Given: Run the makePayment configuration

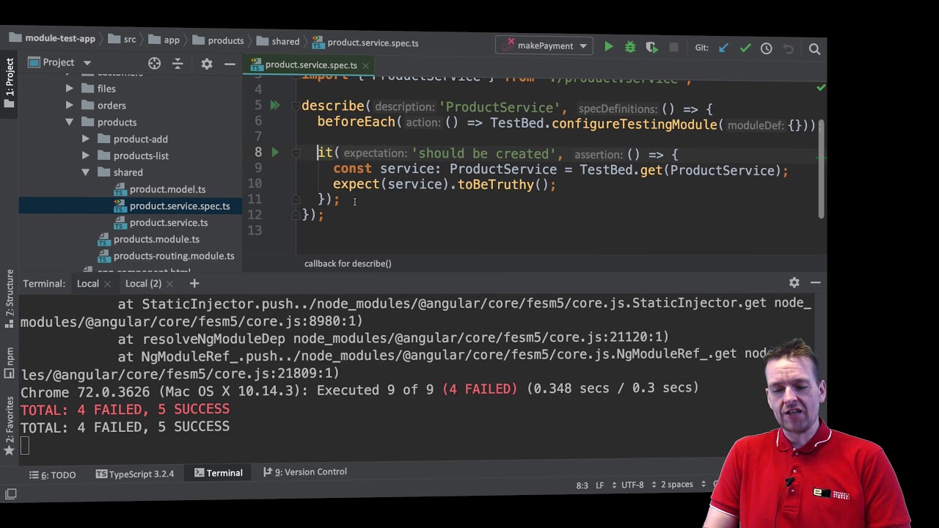Looking at the screenshot, I should (608, 47).
